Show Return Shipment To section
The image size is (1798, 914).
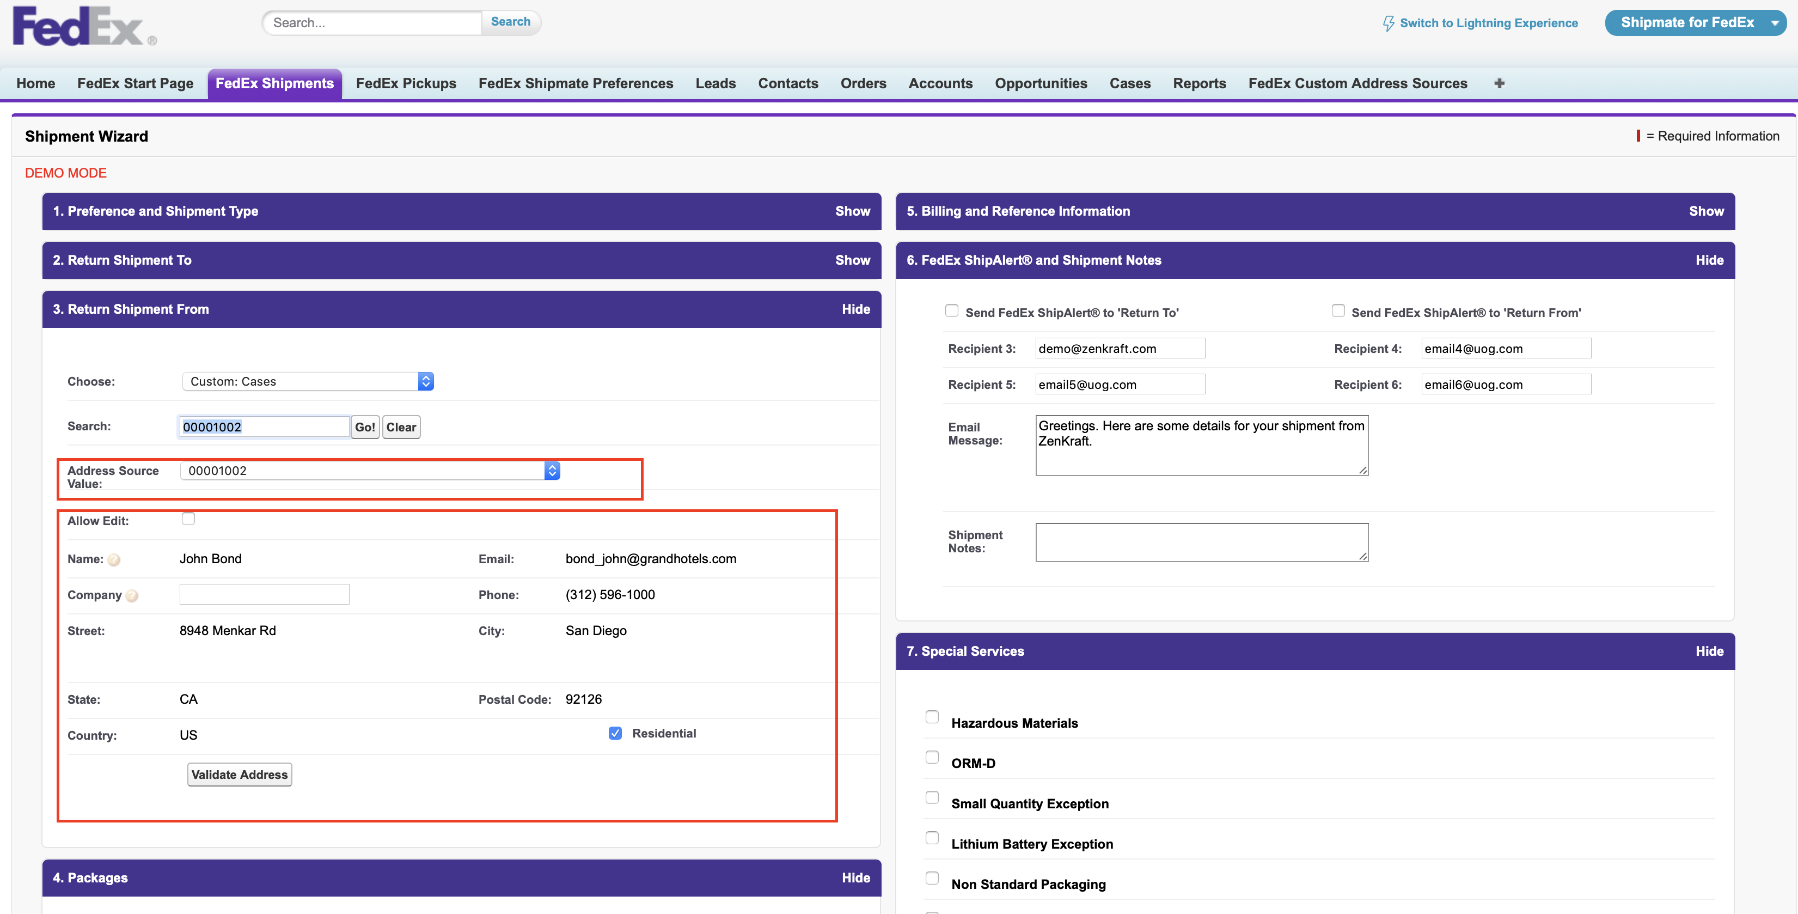[852, 260]
